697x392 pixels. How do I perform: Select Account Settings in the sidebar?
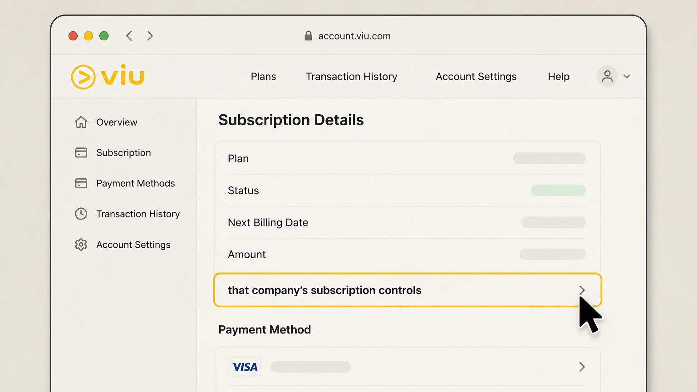point(133,245)
